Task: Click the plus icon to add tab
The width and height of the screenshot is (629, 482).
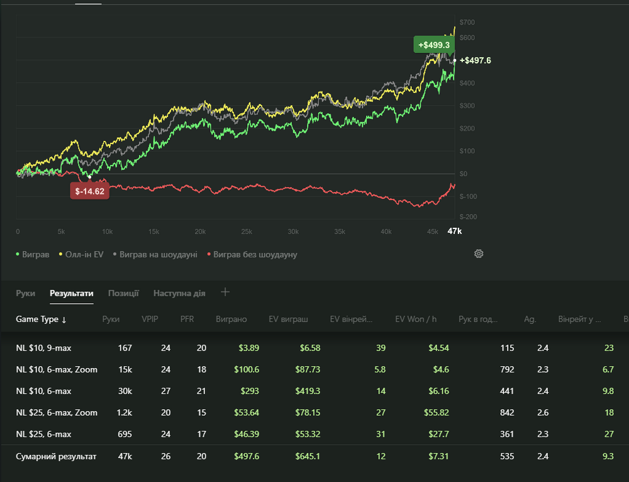Action: tap(225, 292)
